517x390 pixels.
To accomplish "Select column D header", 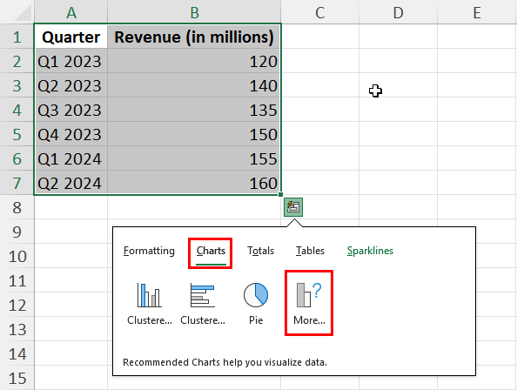I will pos(399,12).
